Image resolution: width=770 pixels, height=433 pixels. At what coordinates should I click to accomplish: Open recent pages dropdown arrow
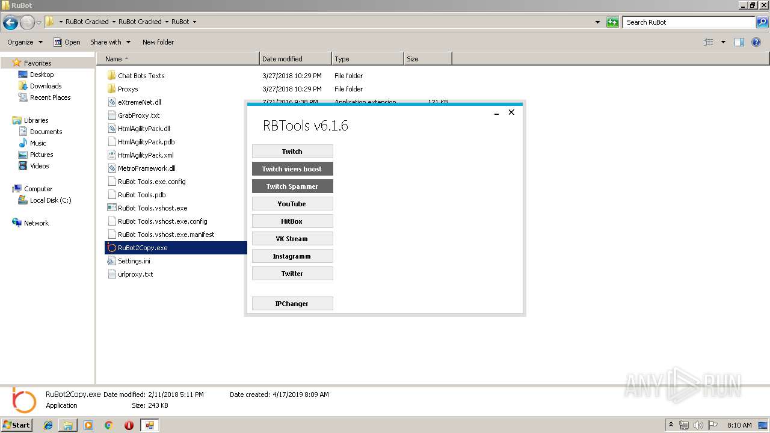[38, 23]
